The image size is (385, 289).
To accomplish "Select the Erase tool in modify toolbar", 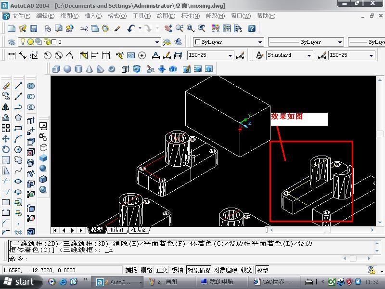I will point(6,86).
